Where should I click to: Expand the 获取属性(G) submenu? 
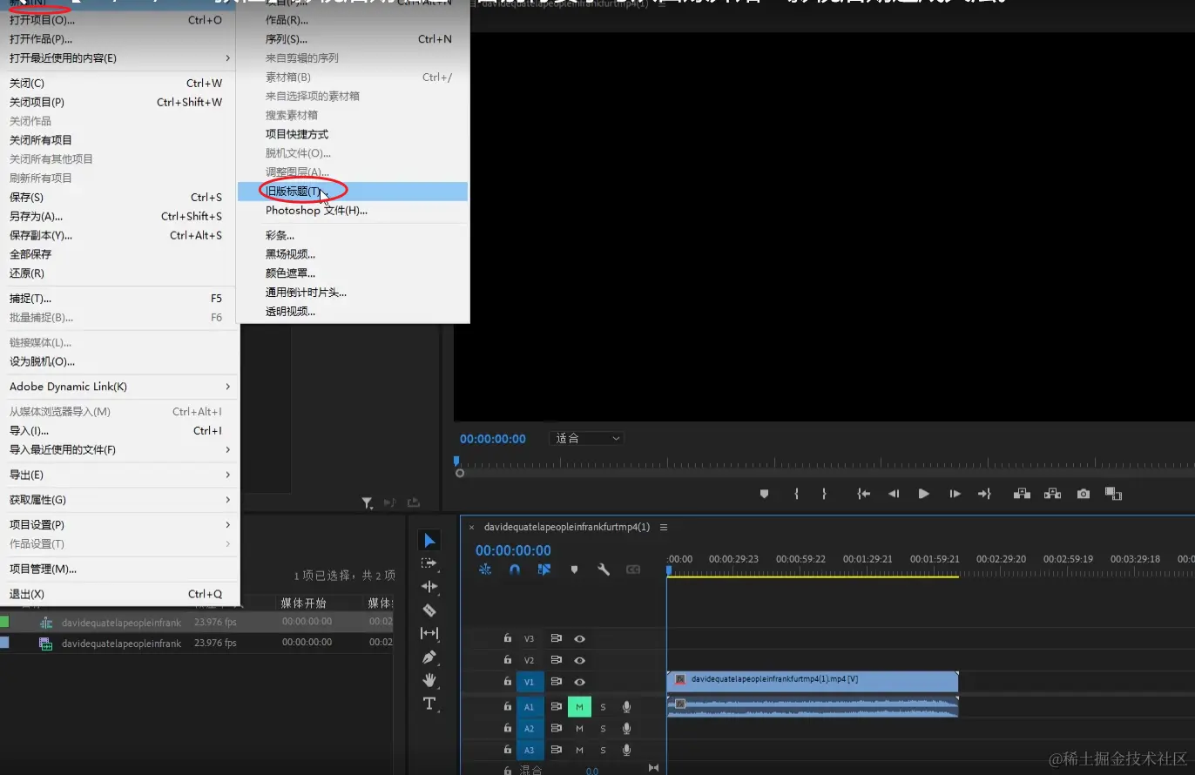point(120,500)
